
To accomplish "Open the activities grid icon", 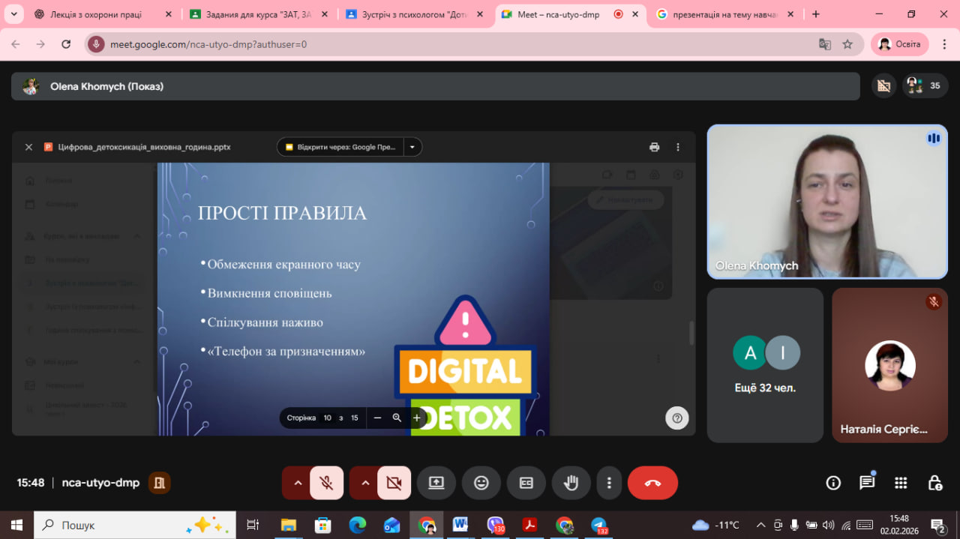I will 901,483.
